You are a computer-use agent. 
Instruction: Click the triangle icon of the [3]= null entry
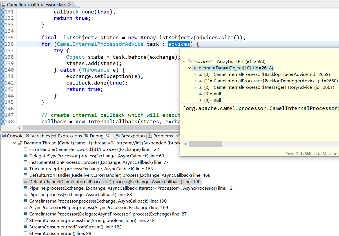pyautogui.click(x=200, y=94)
